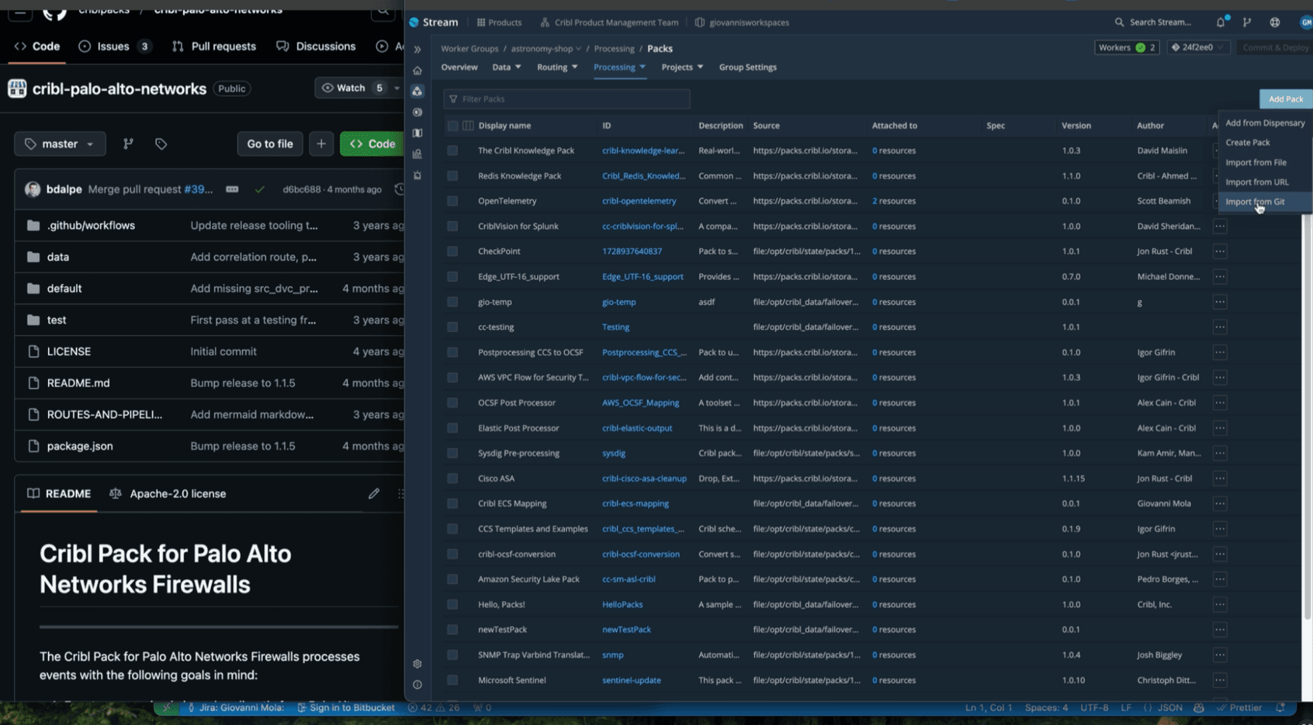This screenshot has width=1313, height=725.
Task: Expand the left sidebar chevron
Action: (417, 49)
